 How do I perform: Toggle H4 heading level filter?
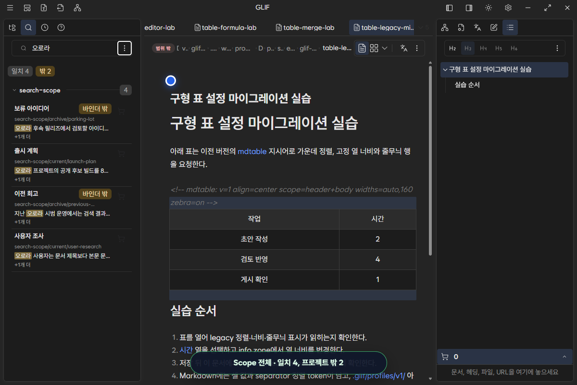point(483,48)
